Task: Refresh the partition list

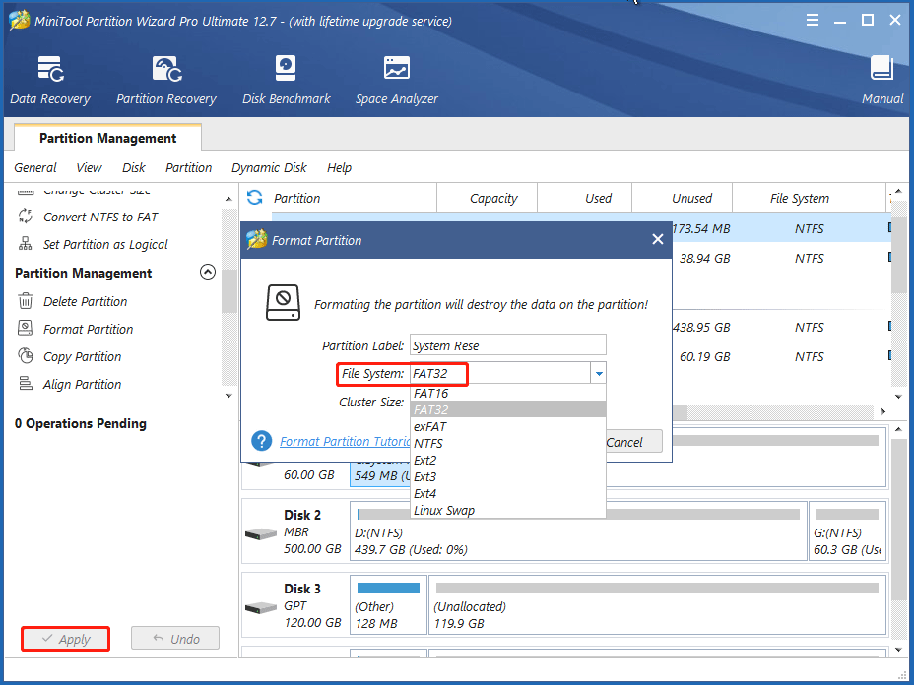Action: 254,197
